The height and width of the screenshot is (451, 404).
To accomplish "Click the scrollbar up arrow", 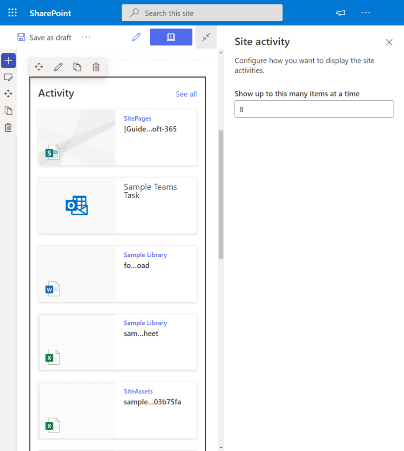I will (x=221, y=53).
